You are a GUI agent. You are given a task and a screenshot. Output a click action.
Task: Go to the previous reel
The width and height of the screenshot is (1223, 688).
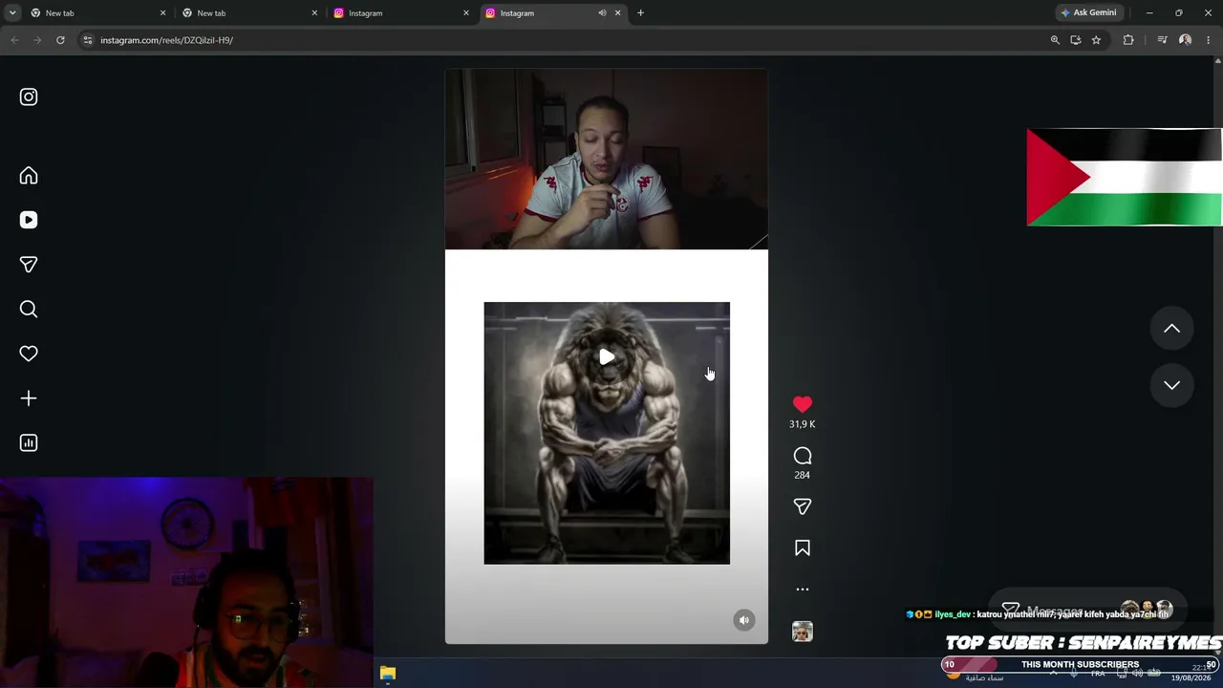coord(1171,329)
